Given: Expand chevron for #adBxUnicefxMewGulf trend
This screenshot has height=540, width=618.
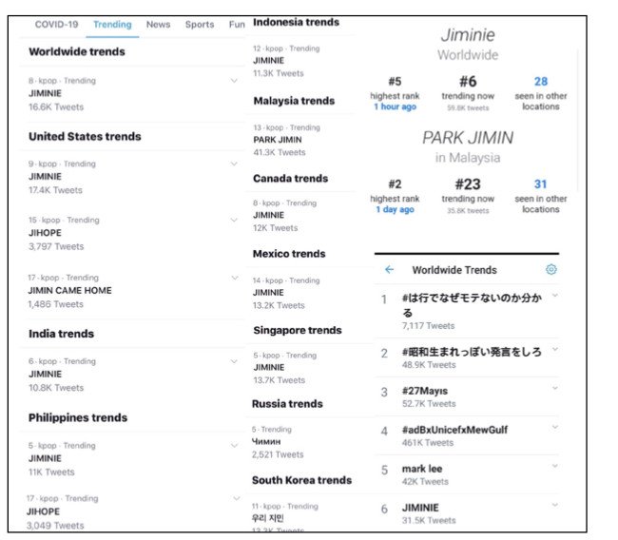Looking at the screenshot, I should tap(555, 427).
